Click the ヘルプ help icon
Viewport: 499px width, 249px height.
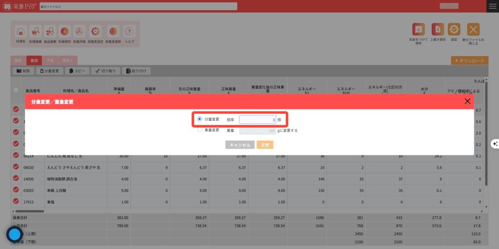pos(130,32)
